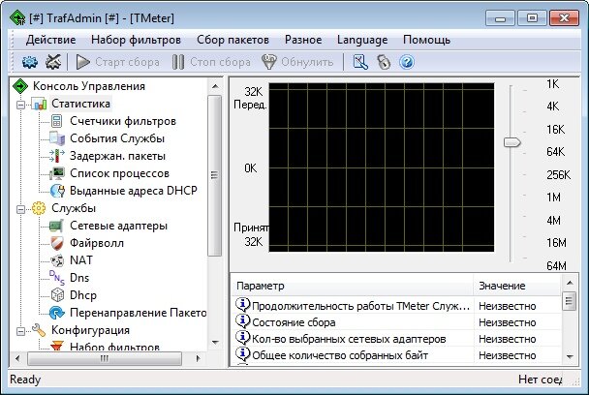Click tree panel horizontal scrollbar right arrow
The height and width of the screenshot is (395, 589).
(198, 358)
